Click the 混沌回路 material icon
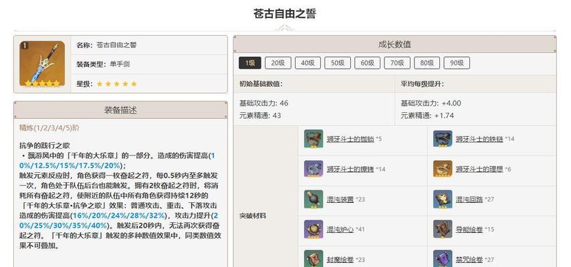Viewport: 571px width, 267px height. tap(443, 199)
